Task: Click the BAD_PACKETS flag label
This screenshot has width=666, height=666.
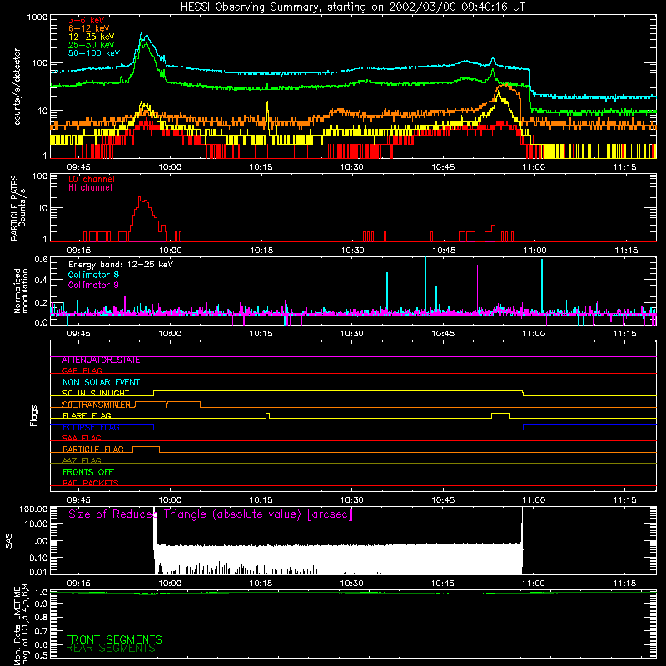Action: (x=91, y=483)
